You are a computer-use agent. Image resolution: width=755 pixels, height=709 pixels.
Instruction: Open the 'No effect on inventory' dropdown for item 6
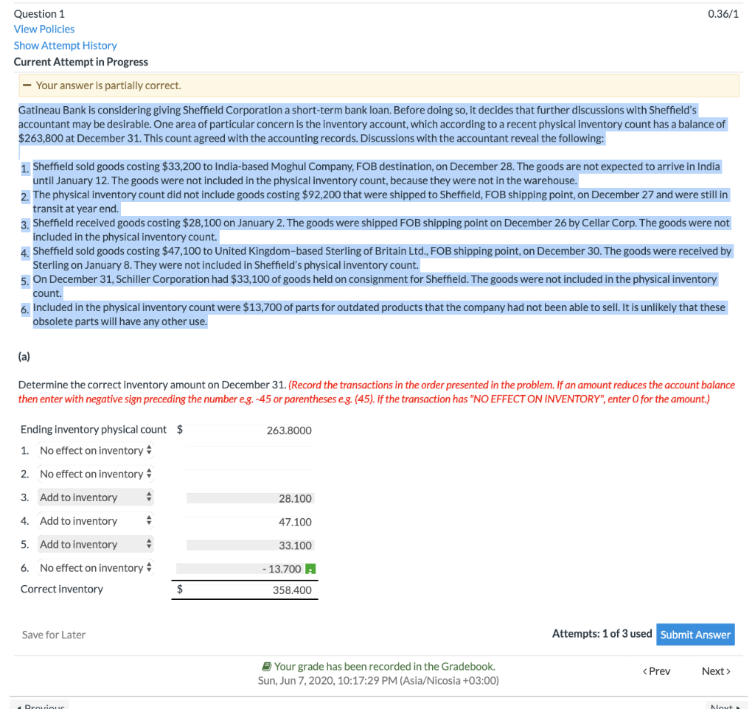[95, 567]
